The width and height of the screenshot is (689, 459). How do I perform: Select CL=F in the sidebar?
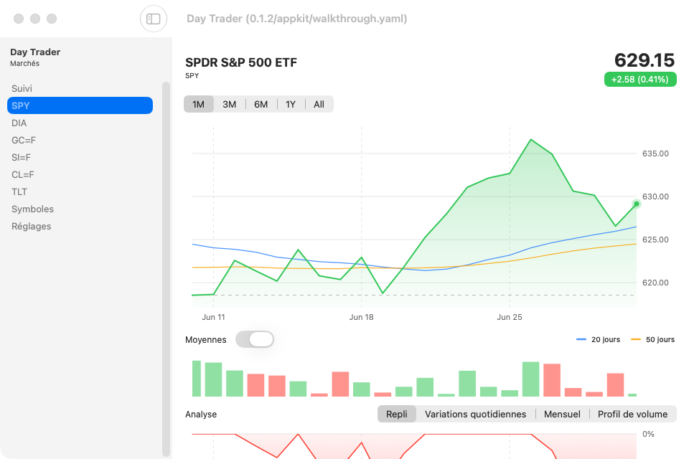tap(80, 174)
